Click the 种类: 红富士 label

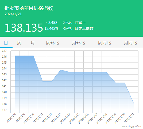coord(75,23)
